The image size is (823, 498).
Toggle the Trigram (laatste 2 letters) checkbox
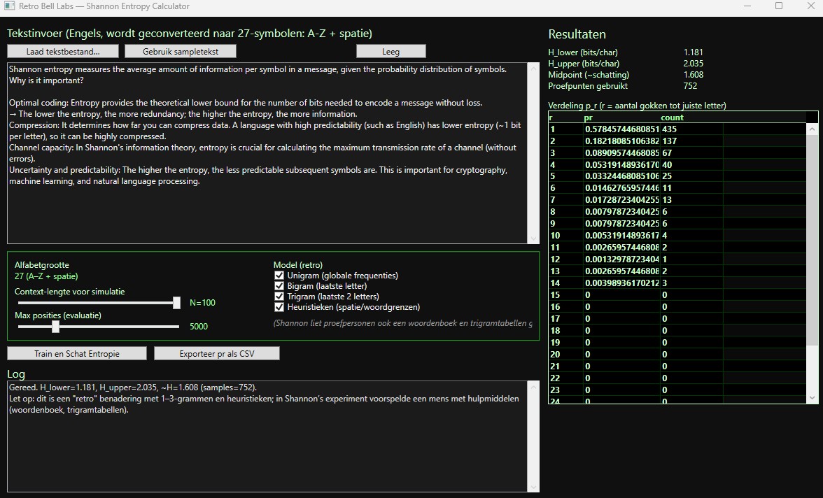[280, 297]
